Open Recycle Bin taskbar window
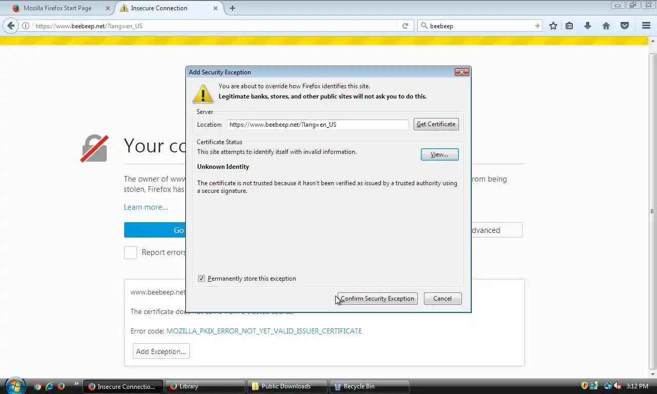Screen dimensions: 657x394 coord(370,386)
